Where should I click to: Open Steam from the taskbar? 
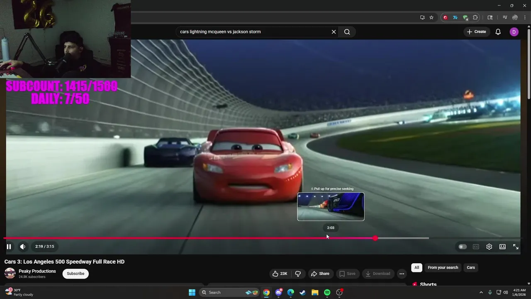point(303,292)
